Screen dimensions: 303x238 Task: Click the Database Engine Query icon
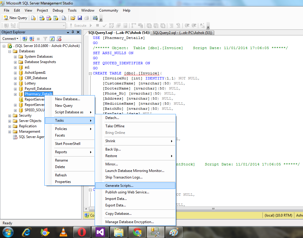point(33,18)
